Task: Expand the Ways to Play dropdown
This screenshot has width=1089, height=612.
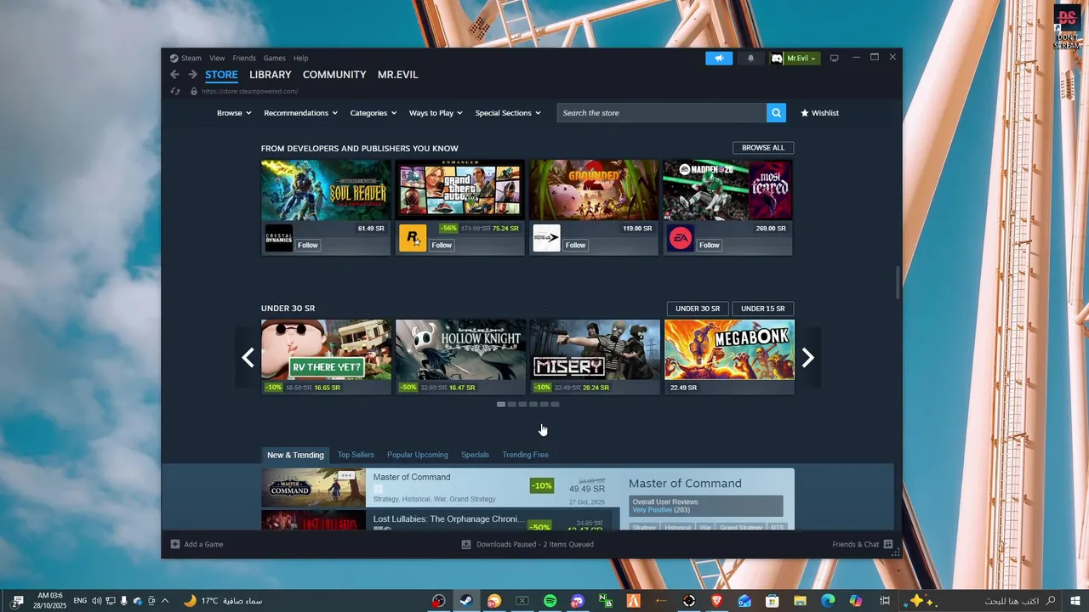Action: click(436, 112)
